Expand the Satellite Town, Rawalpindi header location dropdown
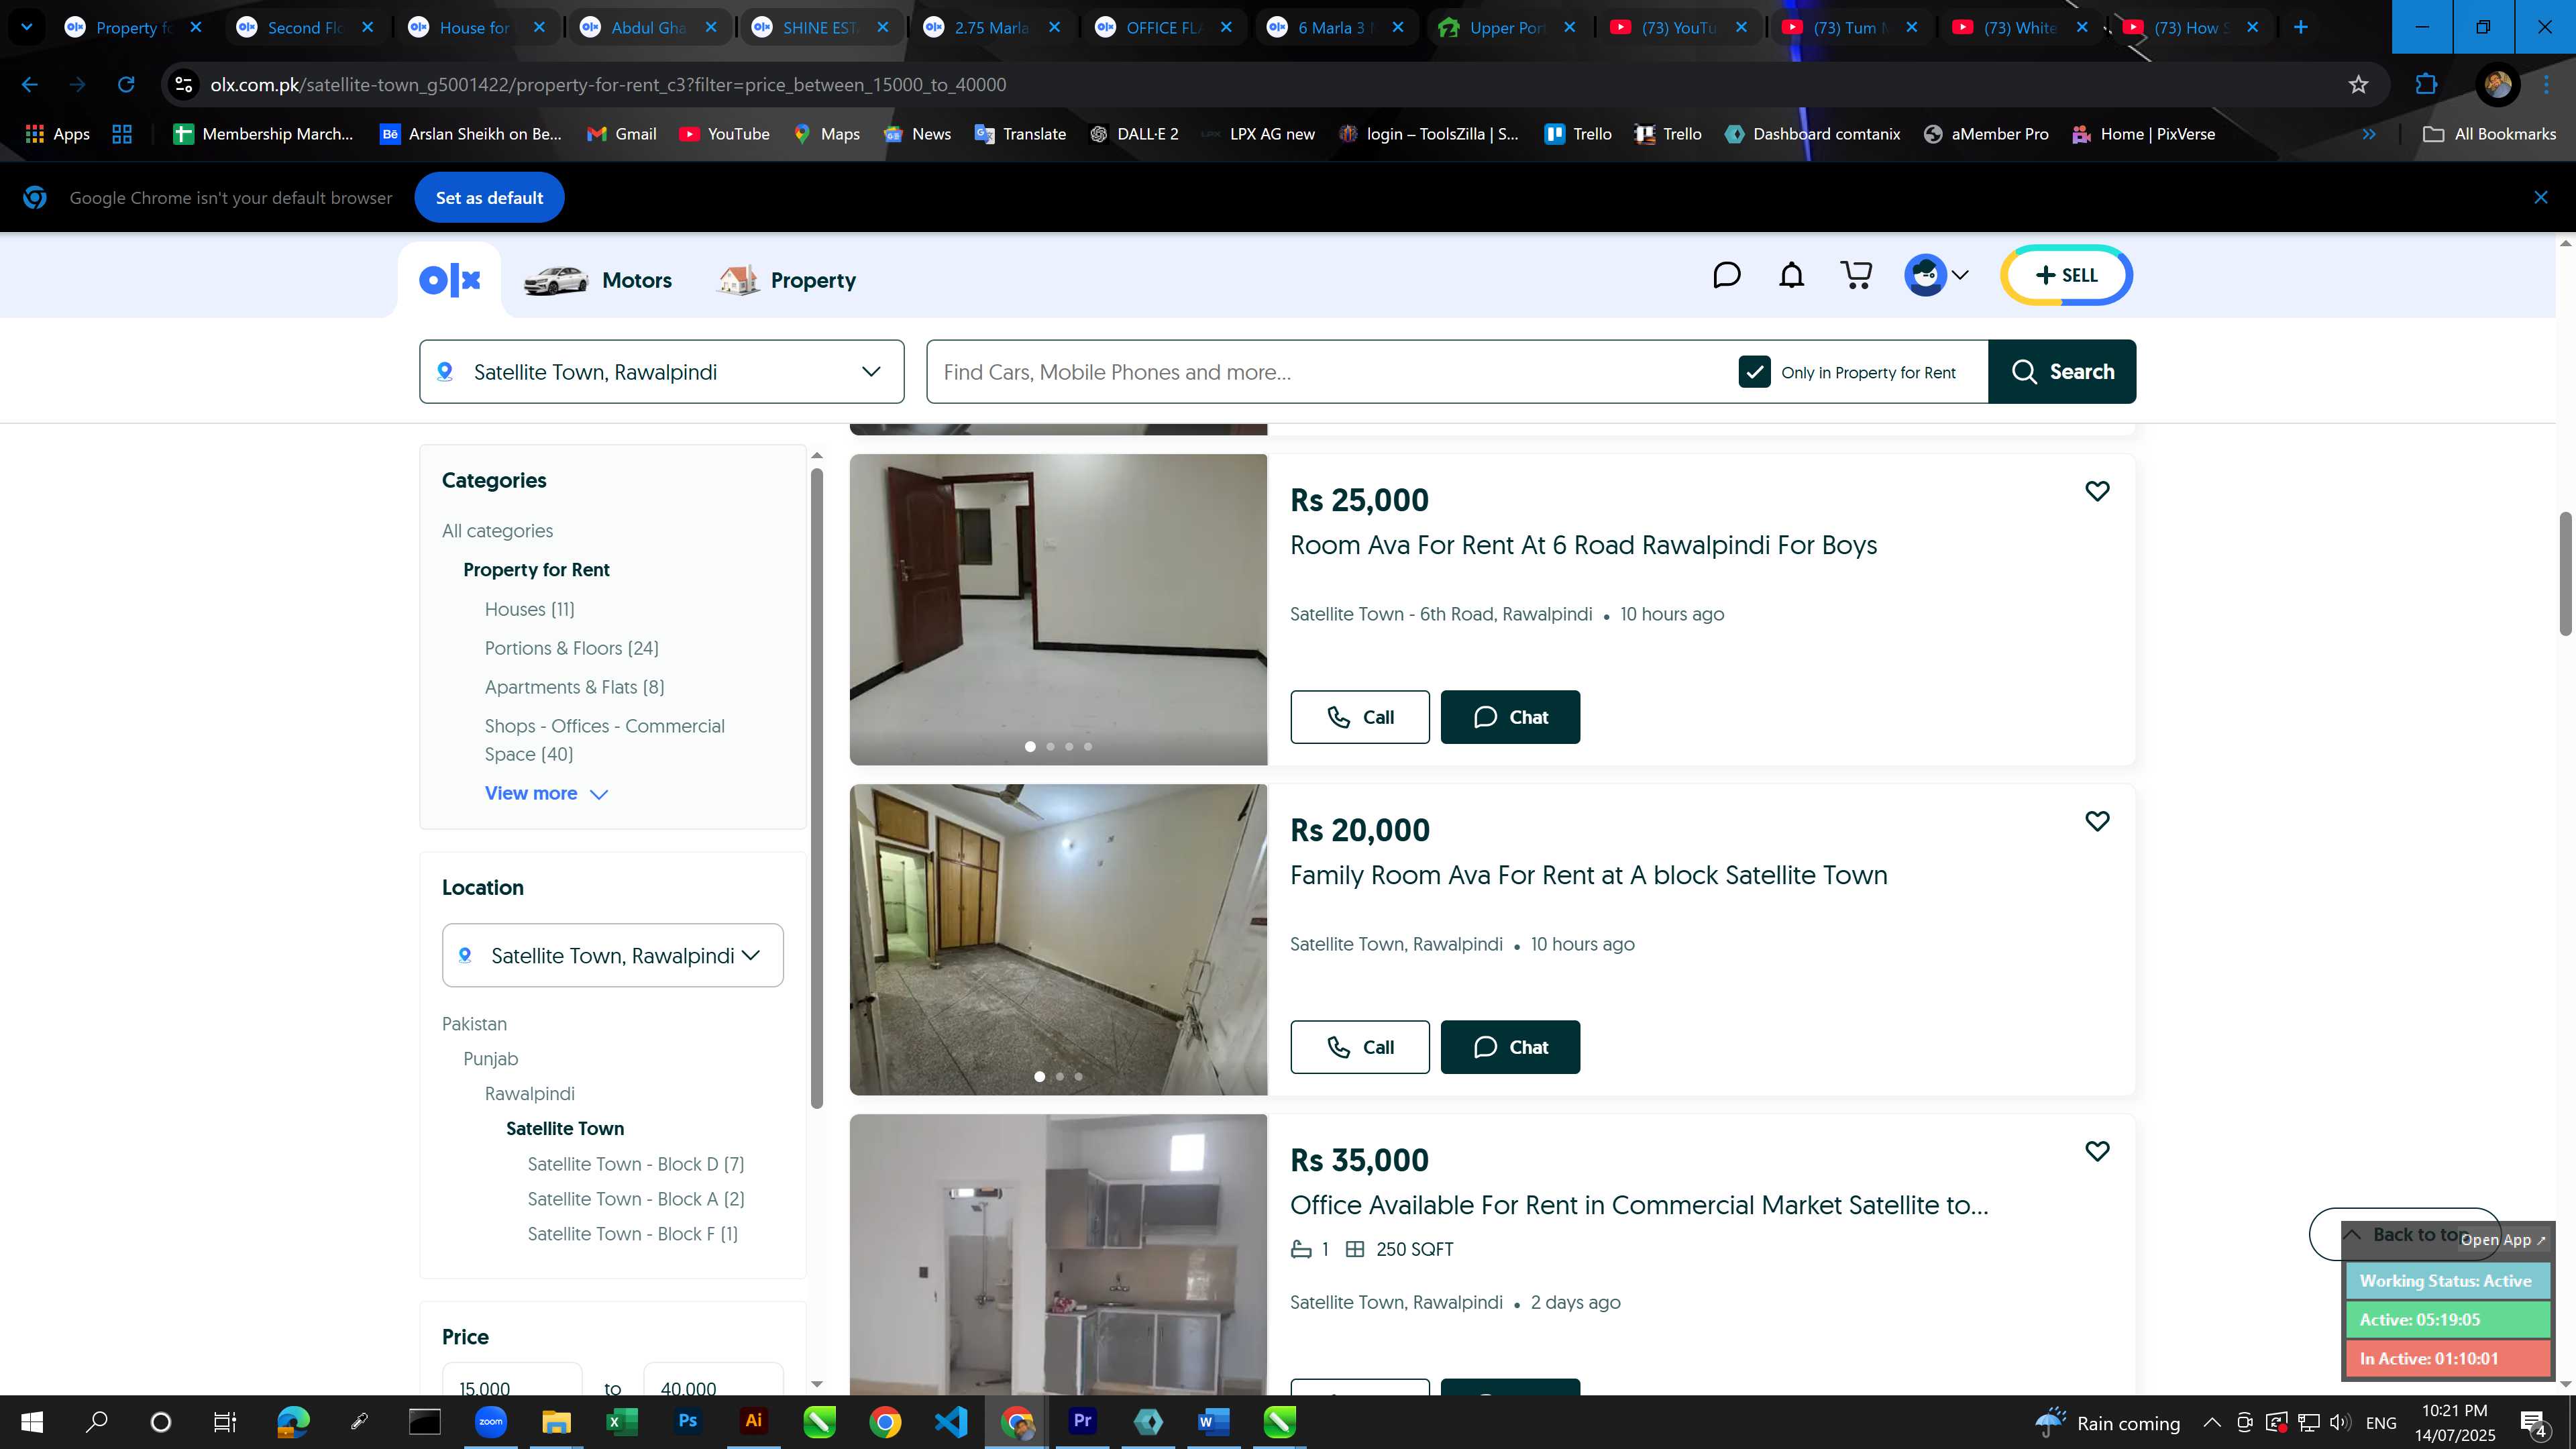This screenshot has height=1449, width=2576. click(661, 372)
